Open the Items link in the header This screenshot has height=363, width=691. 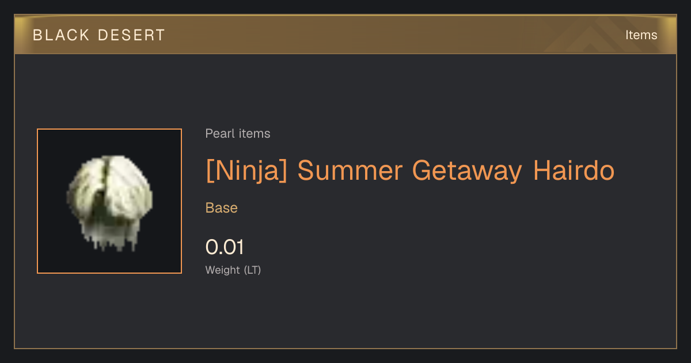(641, 35)
